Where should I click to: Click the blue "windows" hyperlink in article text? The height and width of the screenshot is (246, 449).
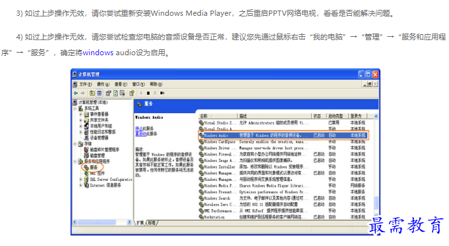pos(98,53)
